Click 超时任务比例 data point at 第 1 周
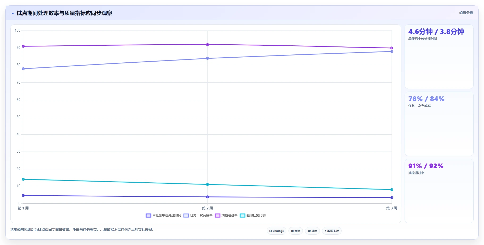Screen dimensions: 484x245 pos(23,179)
